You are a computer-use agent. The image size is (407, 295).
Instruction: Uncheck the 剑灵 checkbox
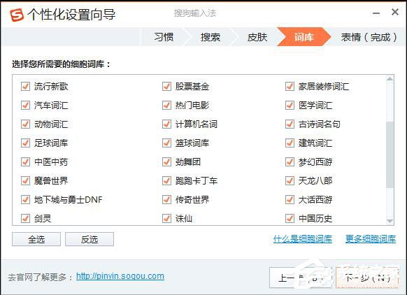(x=25, y=219)
